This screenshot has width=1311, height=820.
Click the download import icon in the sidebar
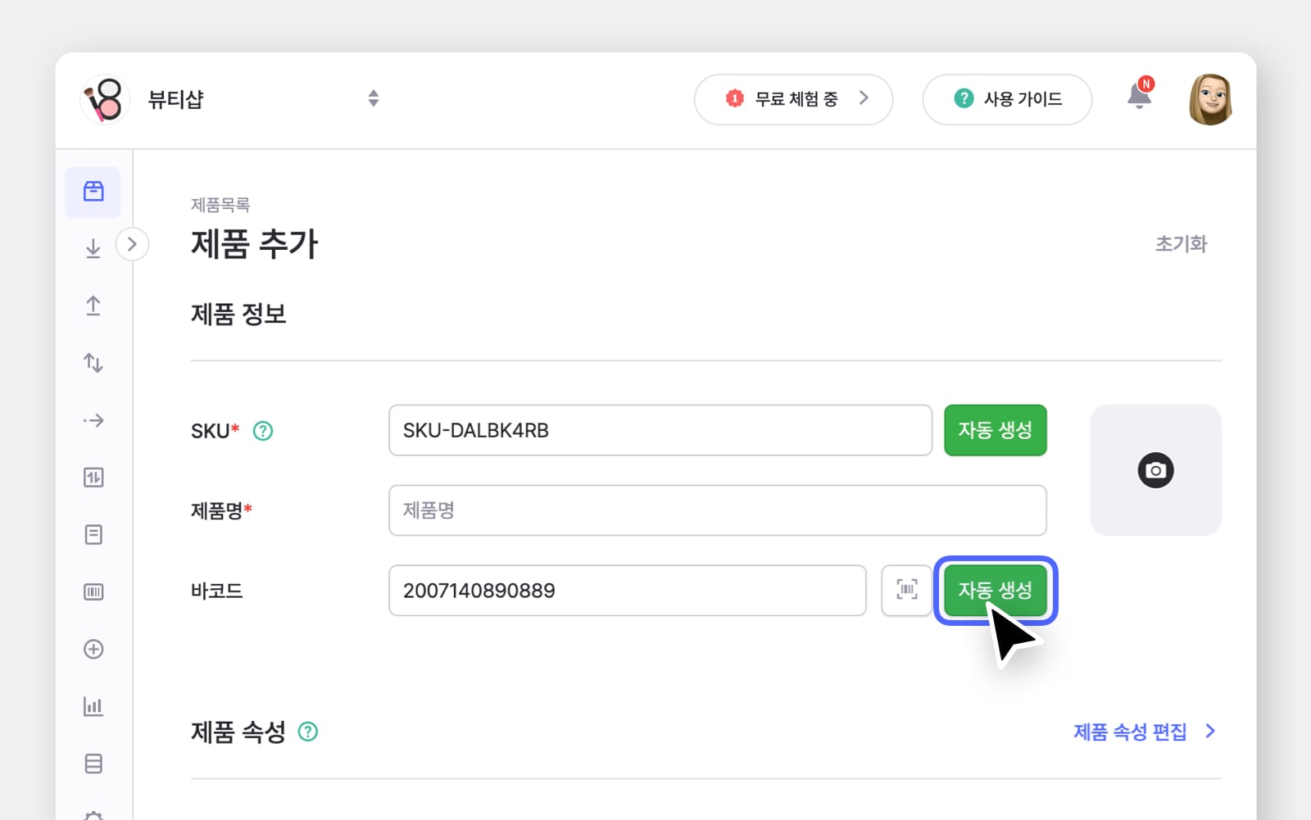(93, 248)
